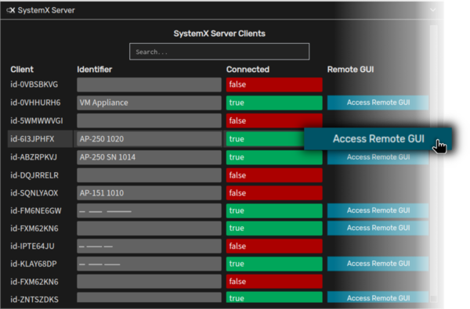This screenshot has width=470, height=309.
Task: Click the true status of id-ZNTSZDKS
Action: (274, 297)
